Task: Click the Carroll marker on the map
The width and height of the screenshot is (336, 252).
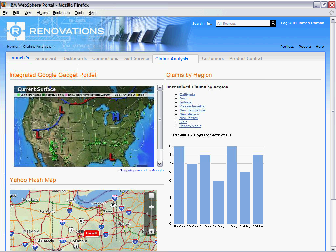Action: click(x=91, y=233)
